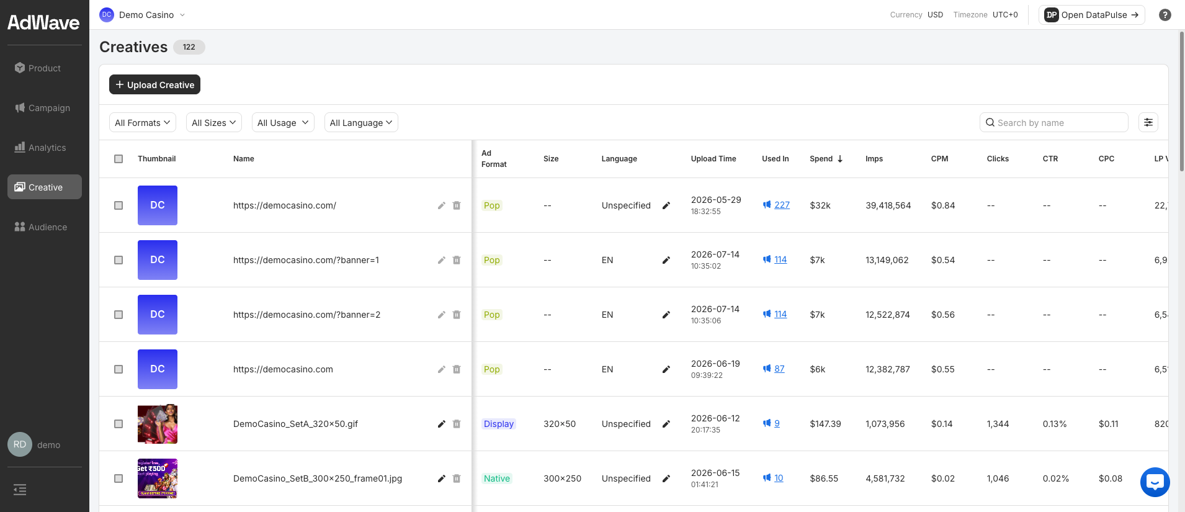
Task: Navigate to Analytics
Action: pyautogui.click(x=45, y=148)
